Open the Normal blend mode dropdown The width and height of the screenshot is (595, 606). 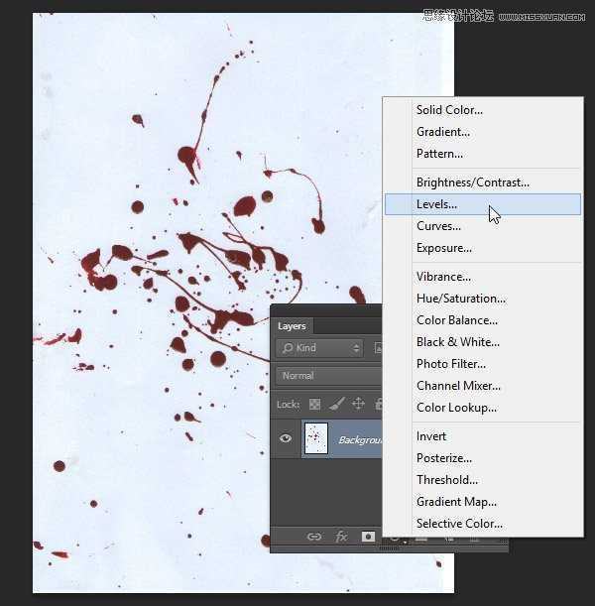(x=327, y=376)
